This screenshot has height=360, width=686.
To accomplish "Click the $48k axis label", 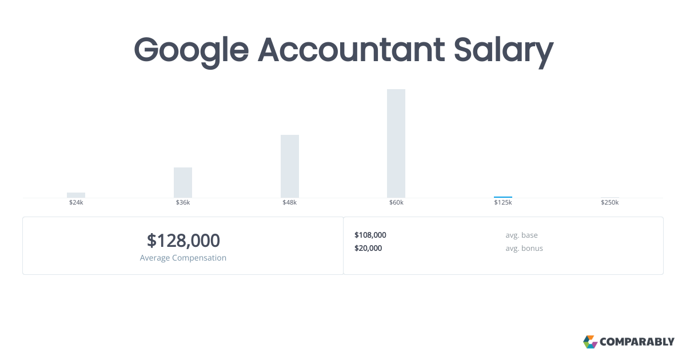I will tap(290, 203).
